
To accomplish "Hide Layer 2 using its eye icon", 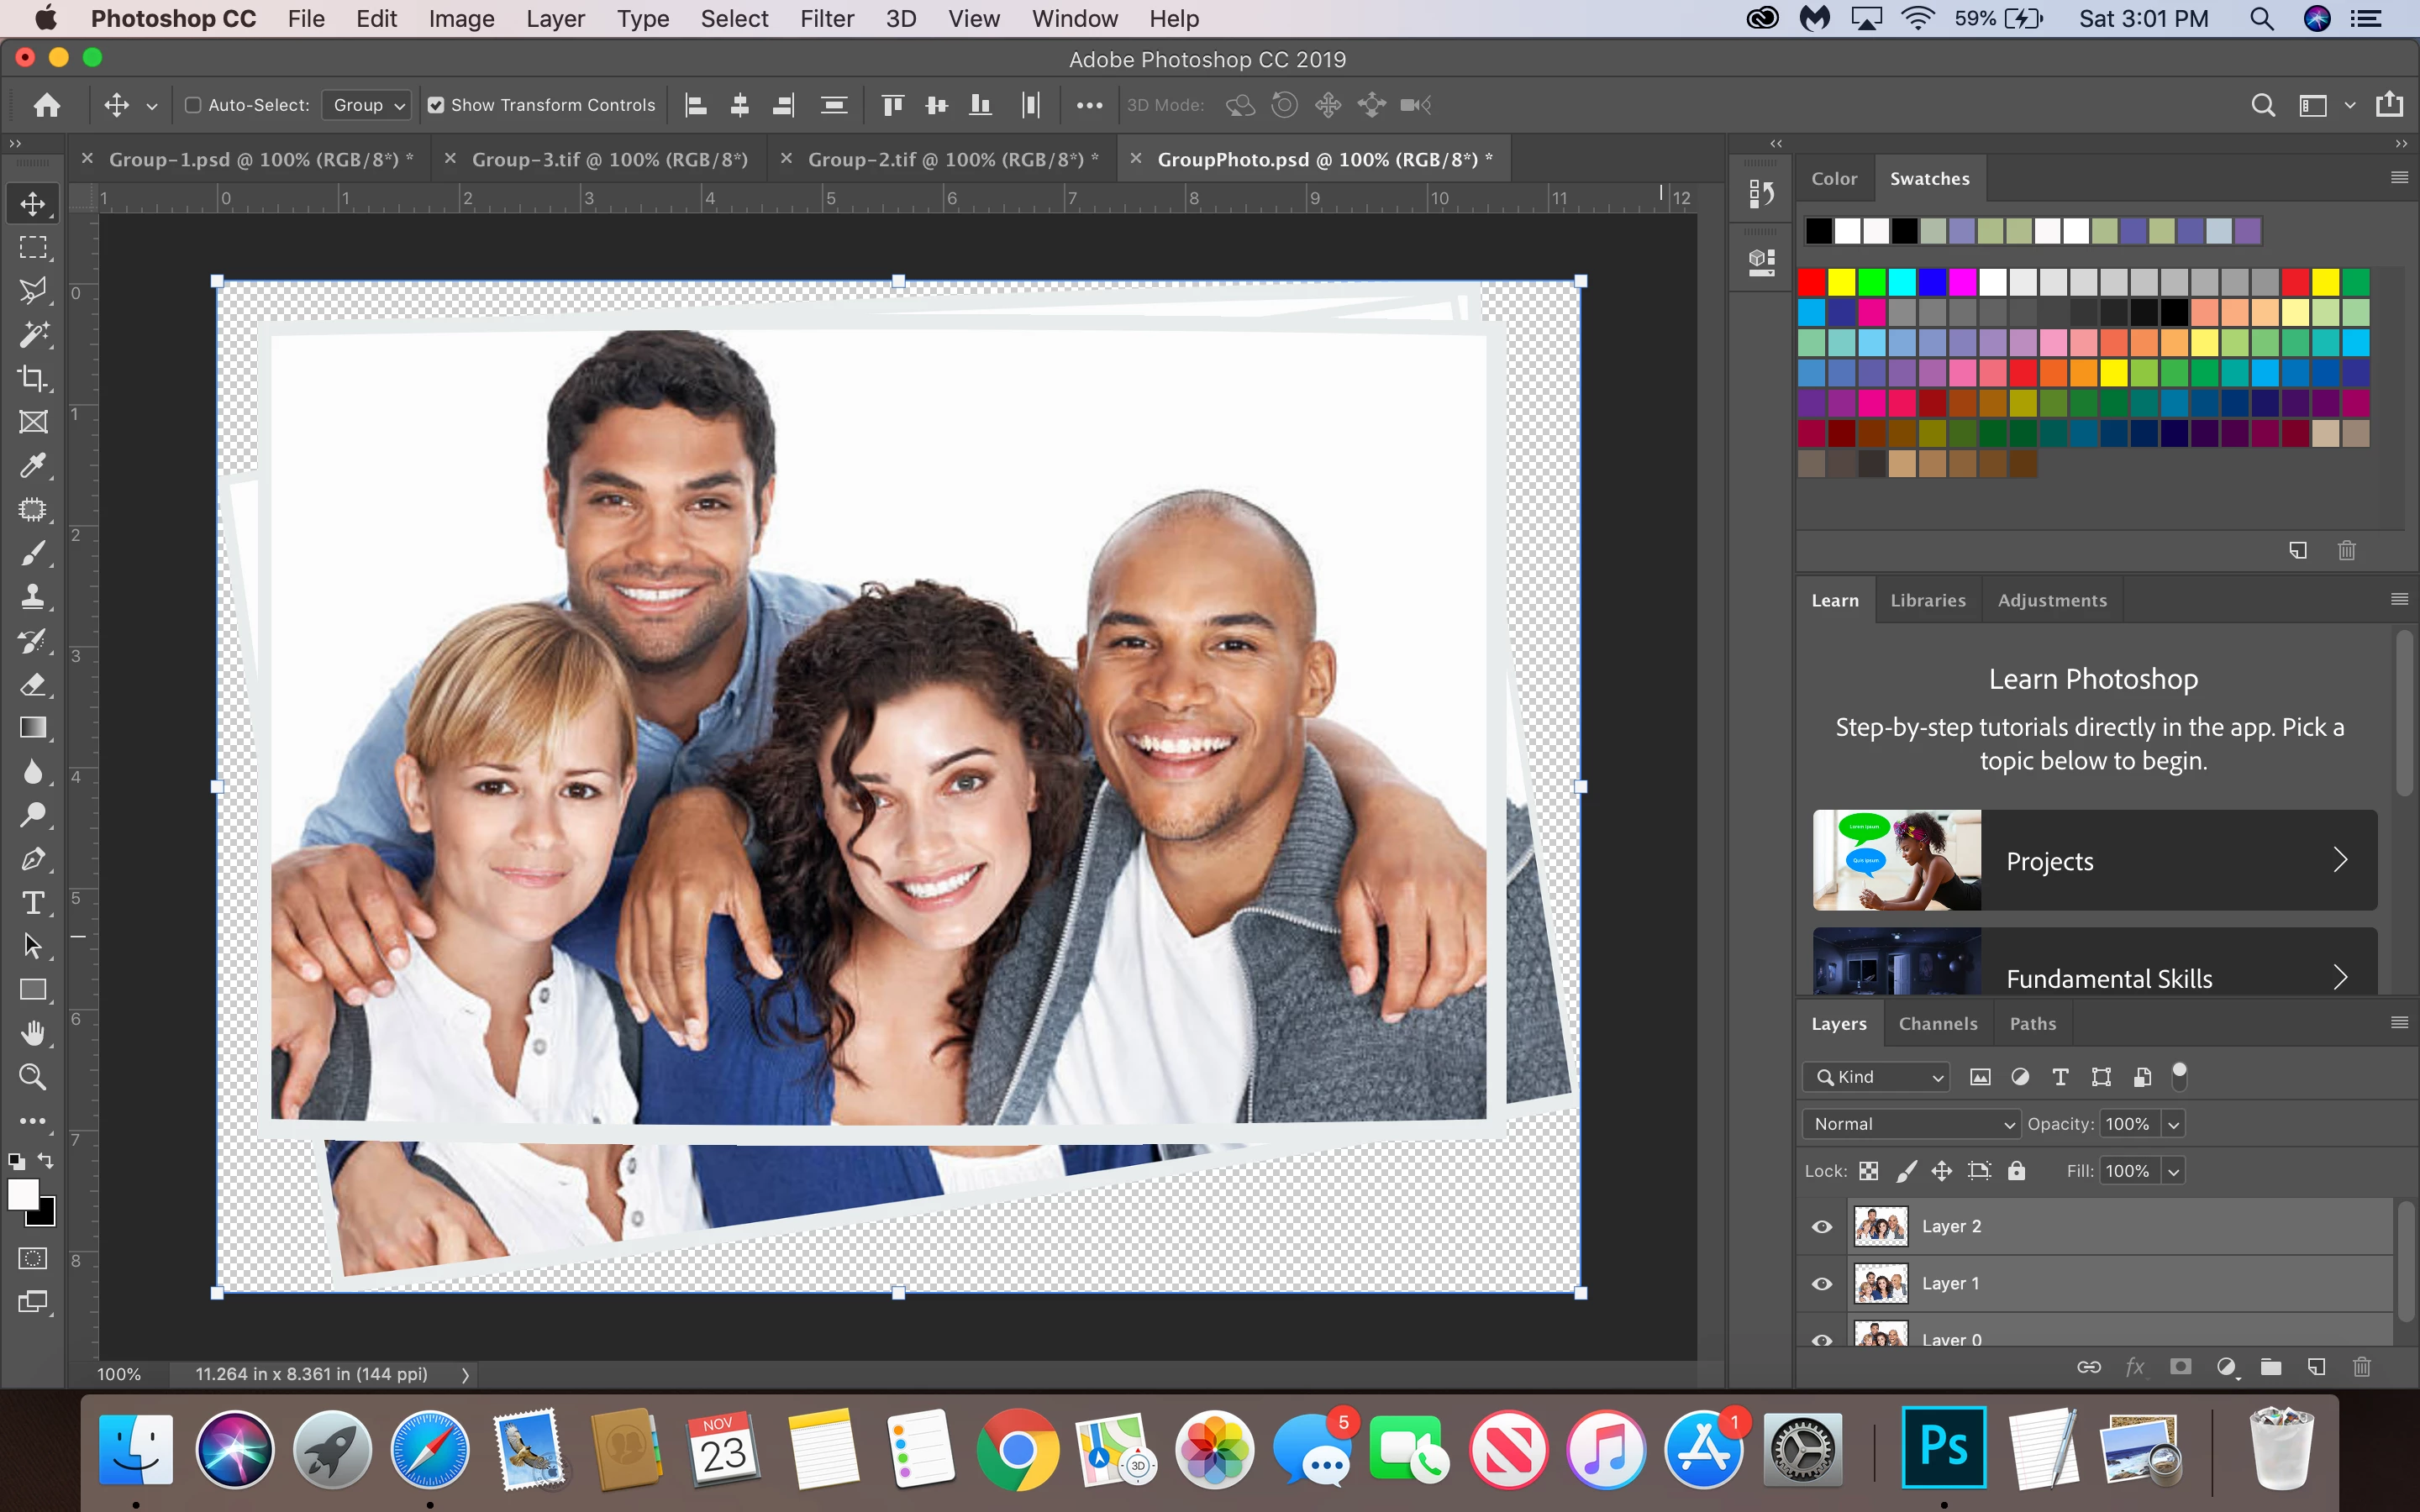I will [1822, 1226].
